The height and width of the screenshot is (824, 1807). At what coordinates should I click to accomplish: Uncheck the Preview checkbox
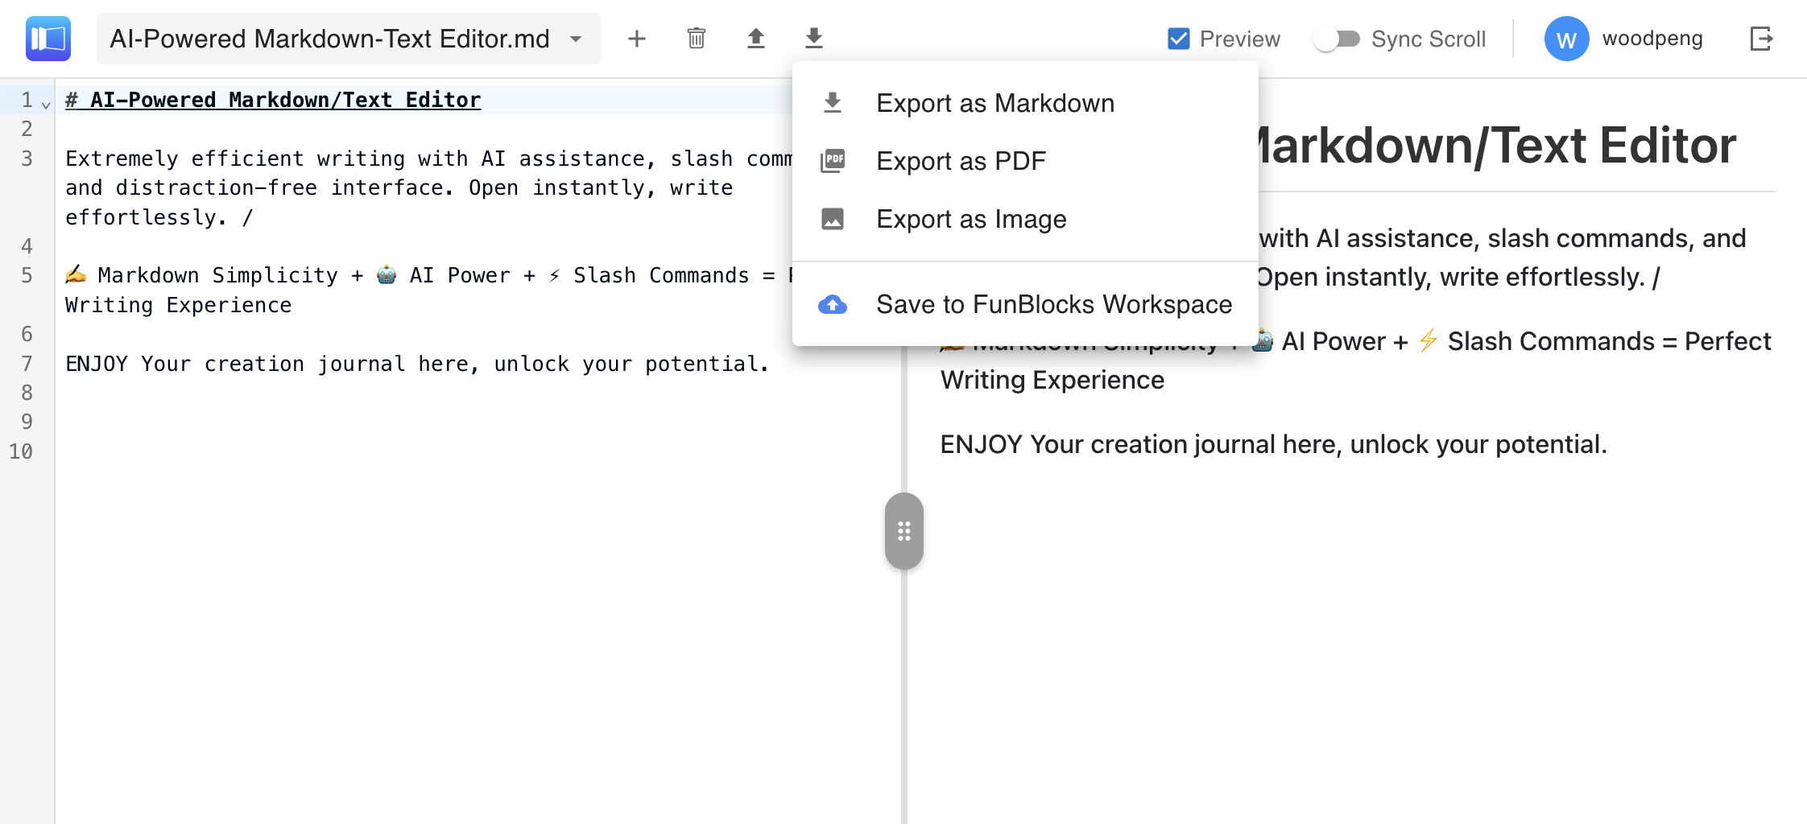[x=1179, y=39]
